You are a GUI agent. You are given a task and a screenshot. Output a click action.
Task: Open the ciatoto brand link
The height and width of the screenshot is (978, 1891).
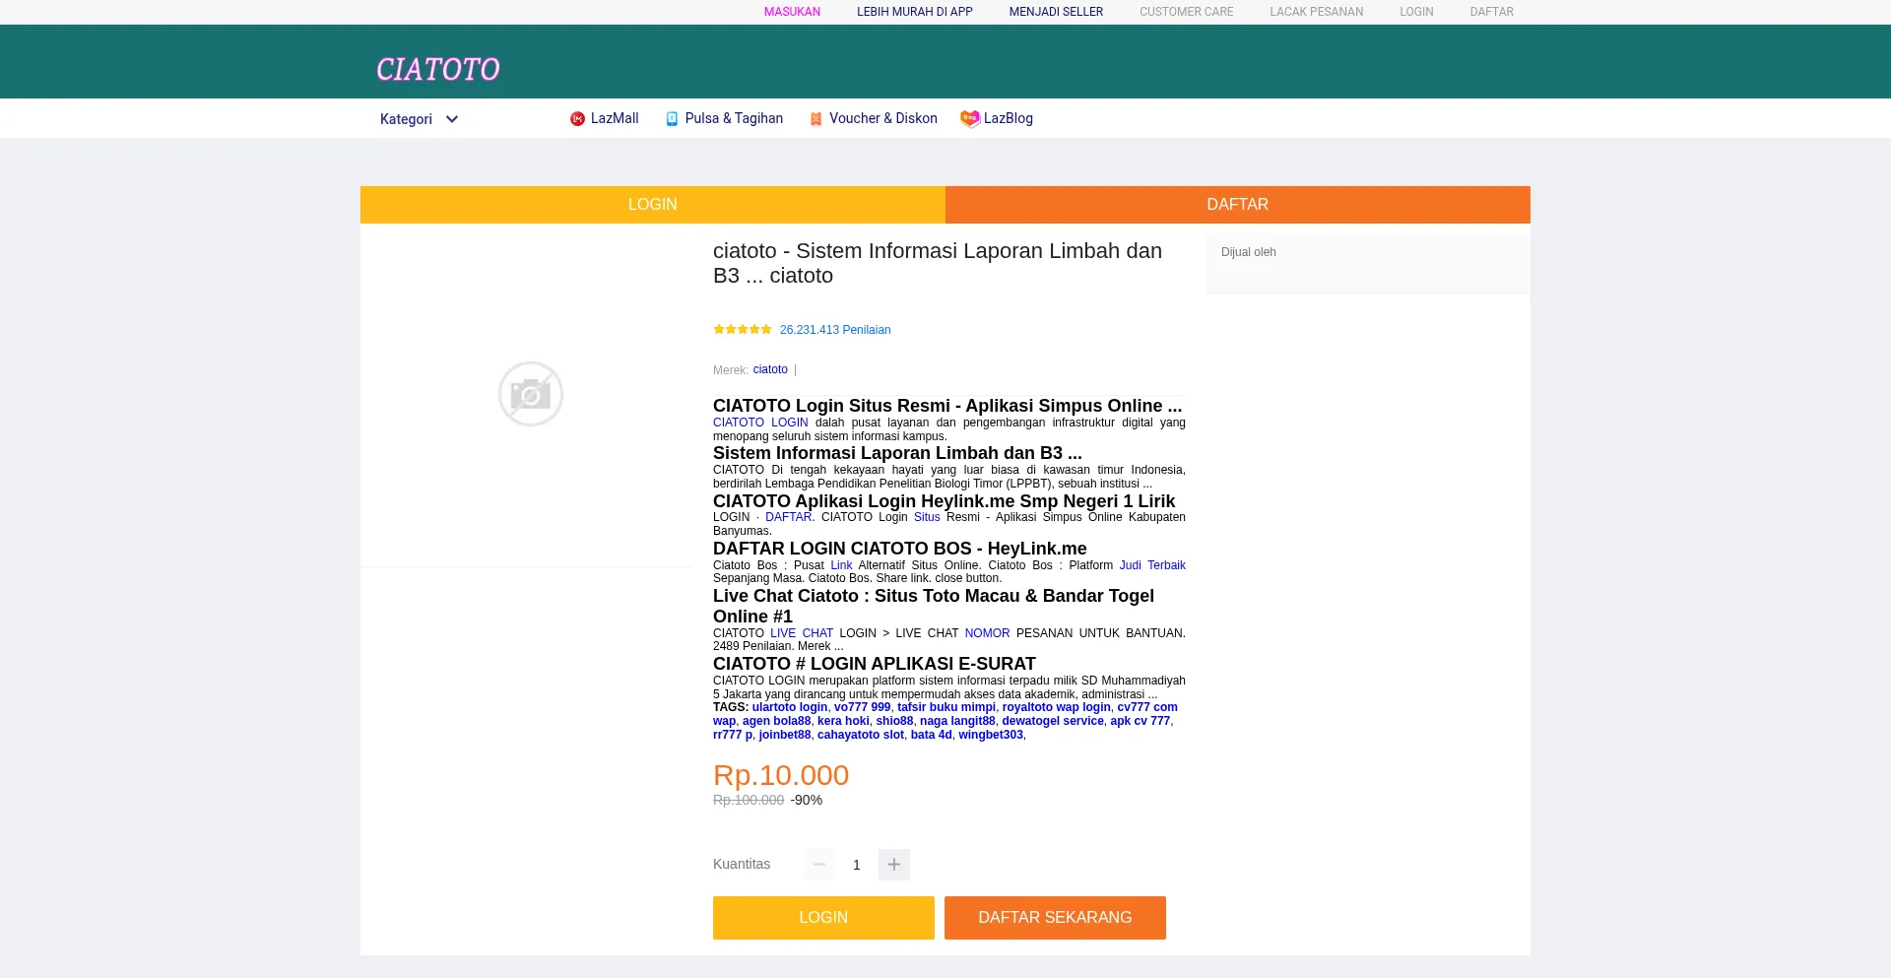(x=770, y=370)
